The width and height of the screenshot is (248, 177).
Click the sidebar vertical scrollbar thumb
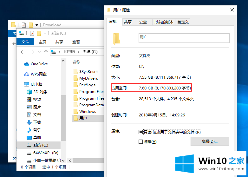pyautogui.click(x=63, y=118)
